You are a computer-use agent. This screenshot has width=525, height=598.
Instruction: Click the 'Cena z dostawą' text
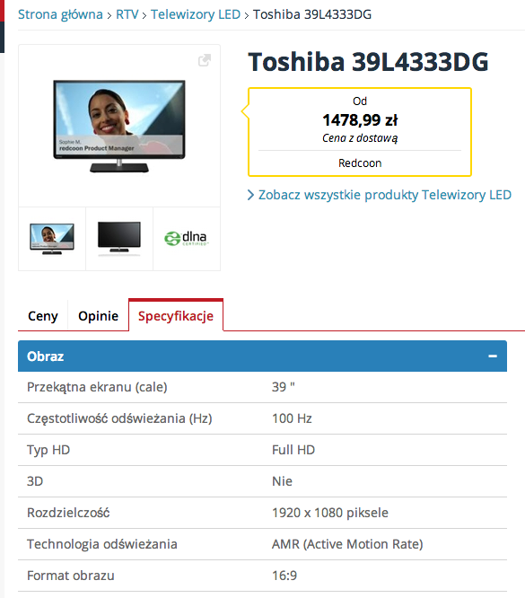tap(360, 138)
